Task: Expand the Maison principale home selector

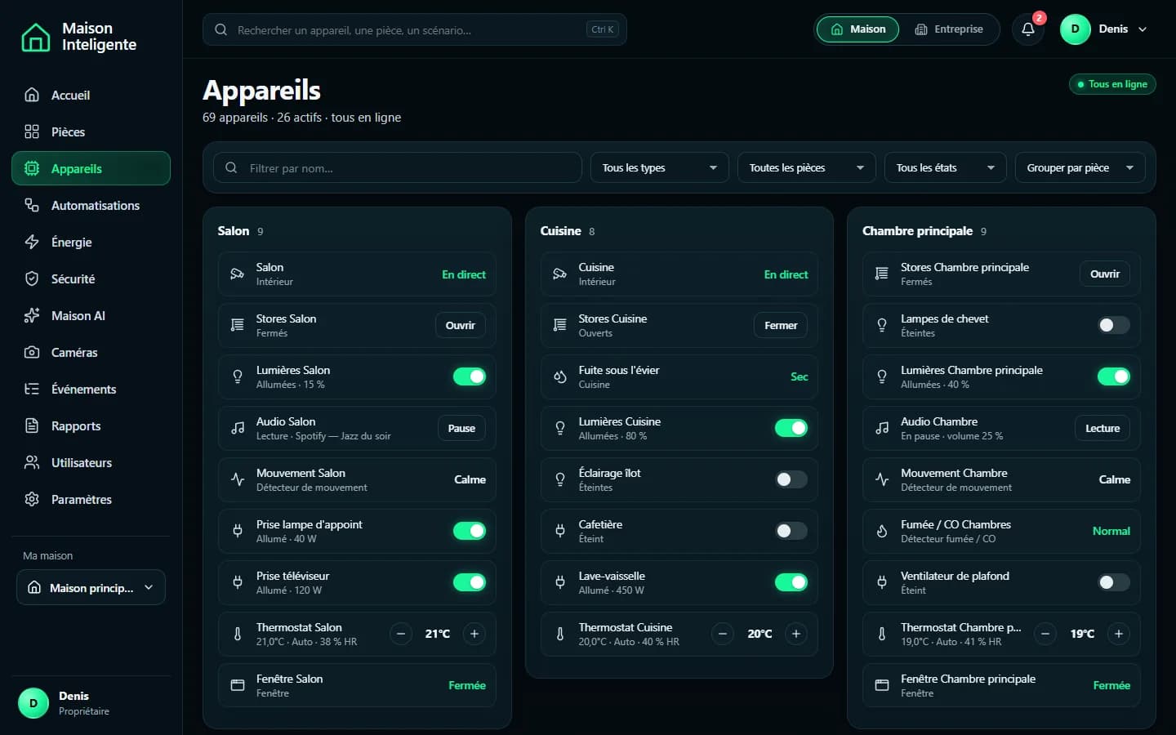Action: point(91,587)
